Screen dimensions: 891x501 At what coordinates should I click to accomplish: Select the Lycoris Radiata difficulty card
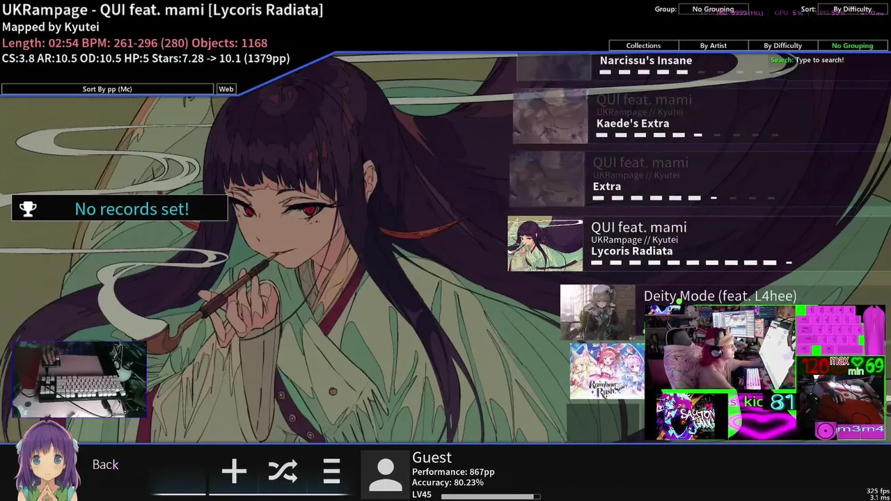(x=699, y=244)
